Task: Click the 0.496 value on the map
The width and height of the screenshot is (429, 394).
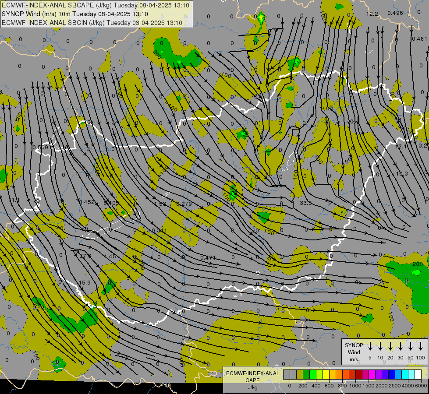Action: coord(395,13)
